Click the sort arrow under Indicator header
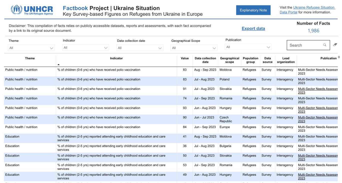 [x=59, y=65]
